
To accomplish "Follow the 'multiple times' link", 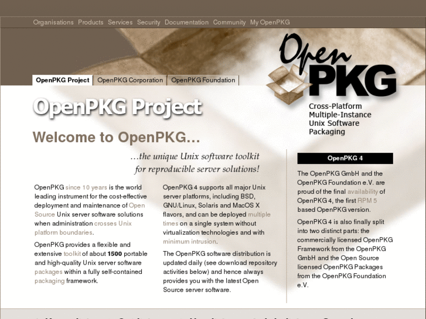I will coord(259,214).
